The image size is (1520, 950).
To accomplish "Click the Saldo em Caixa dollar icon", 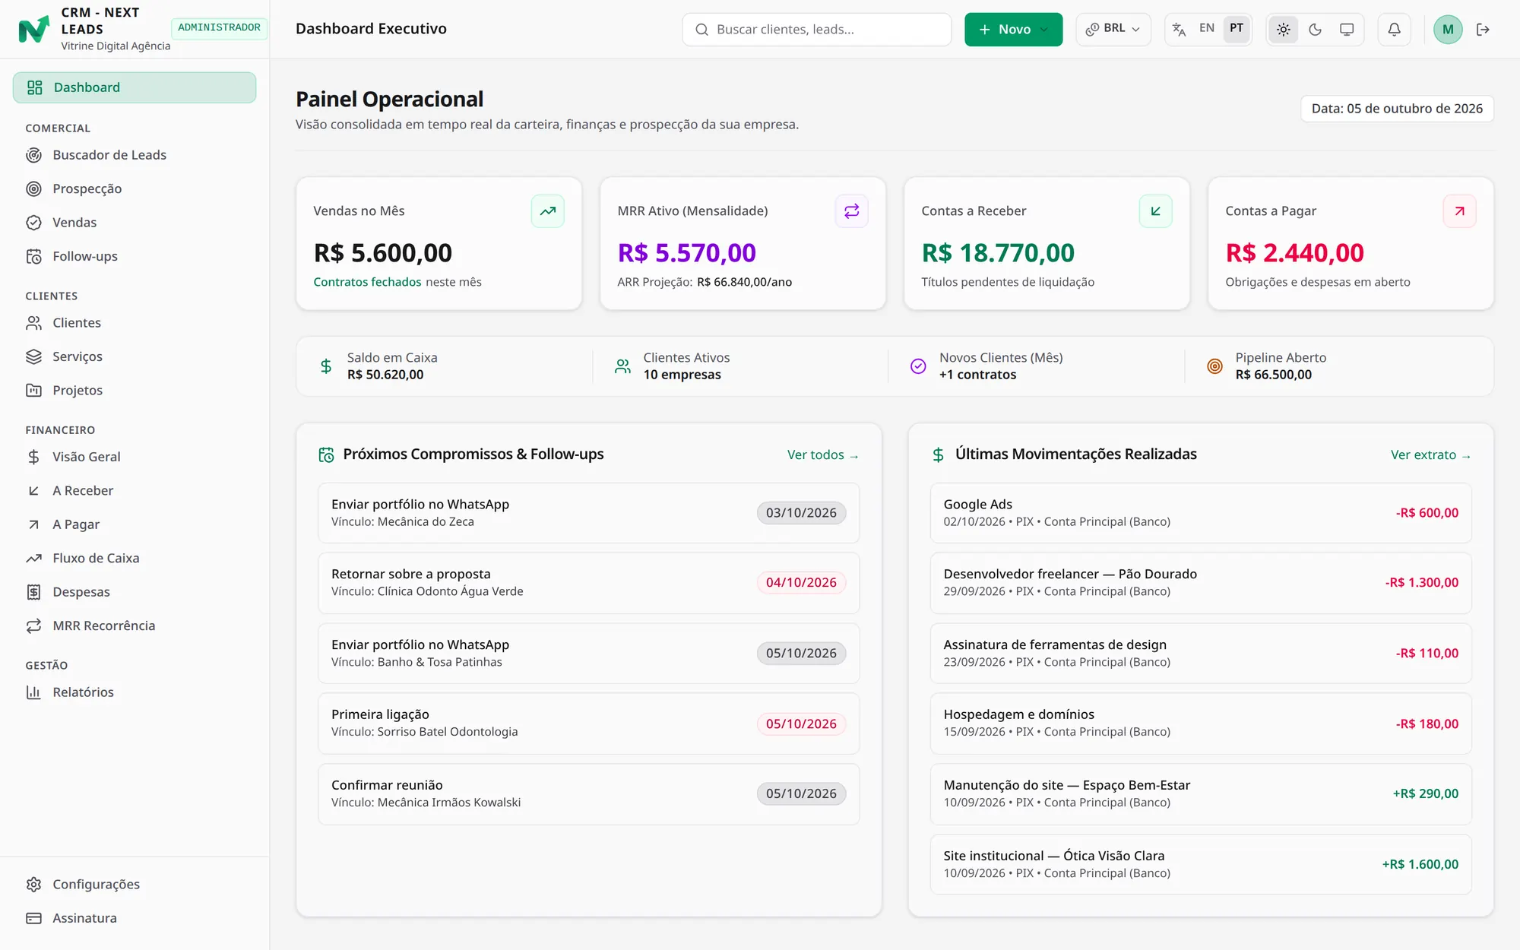I will coord(326,366).
